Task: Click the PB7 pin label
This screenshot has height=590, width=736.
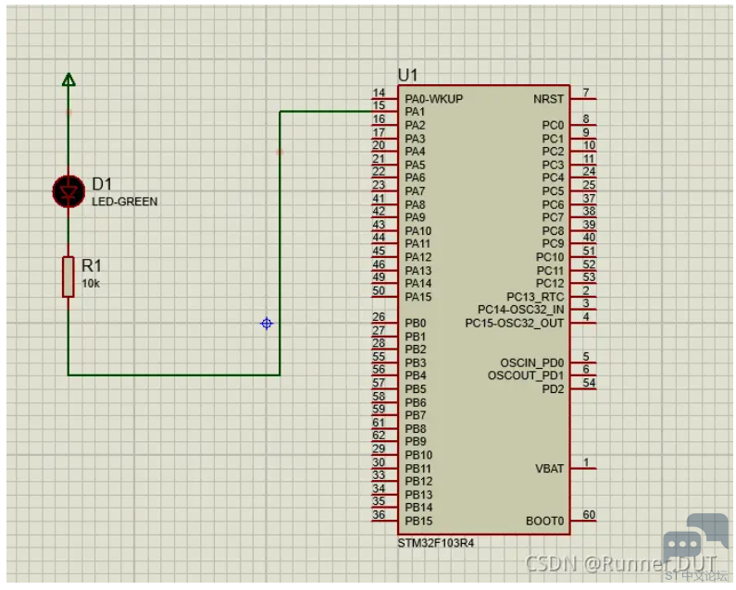Action: pyautogui.click(x=416, y=415)
